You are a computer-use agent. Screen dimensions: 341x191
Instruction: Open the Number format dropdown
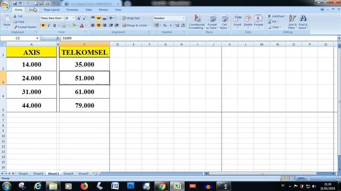click(x=183, y=18)
